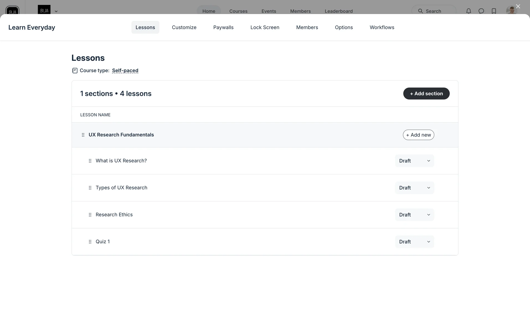Click Add new in UX Research Fundamentals
530x331 pixels.
click(418, 135)
